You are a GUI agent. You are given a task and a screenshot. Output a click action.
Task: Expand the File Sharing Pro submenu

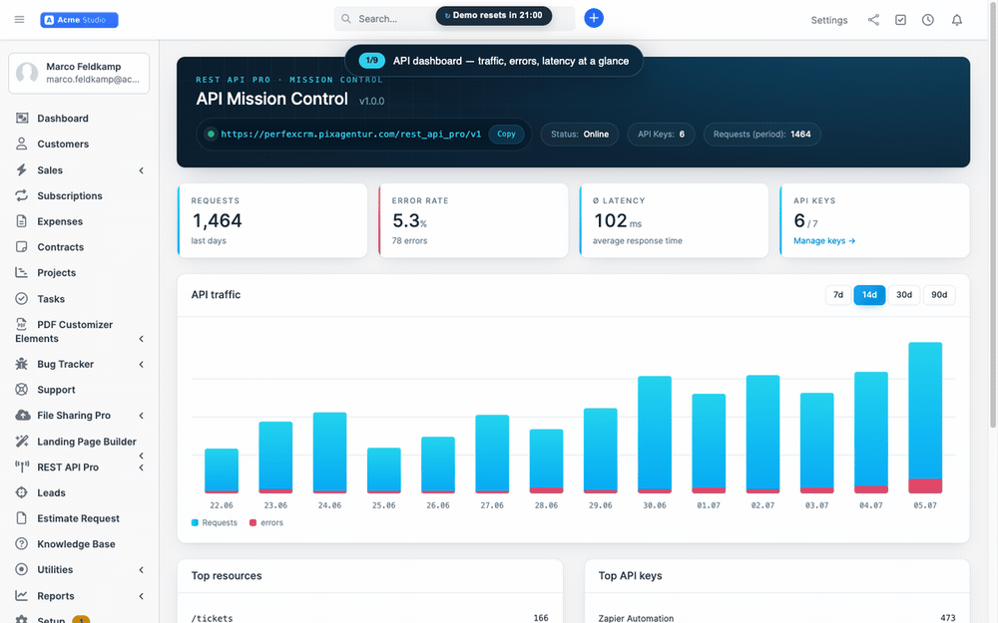coord(142,416)
